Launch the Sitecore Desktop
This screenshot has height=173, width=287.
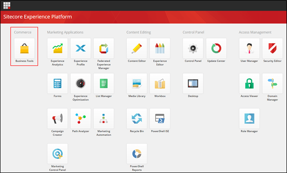(193, 83)
